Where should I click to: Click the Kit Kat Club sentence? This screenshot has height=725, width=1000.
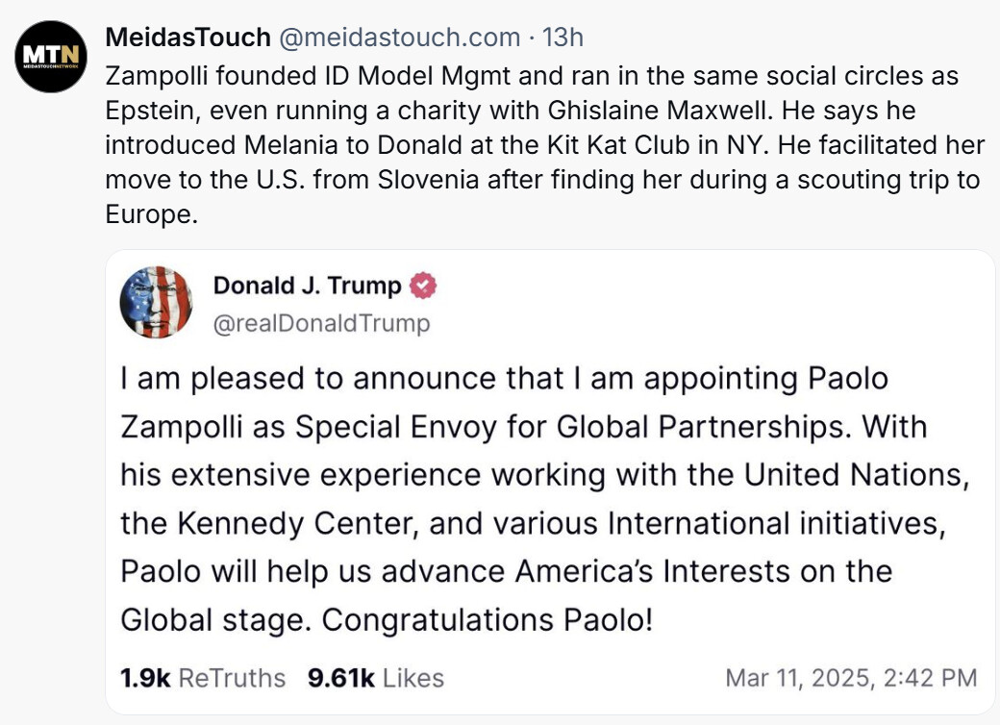[433, 145]
